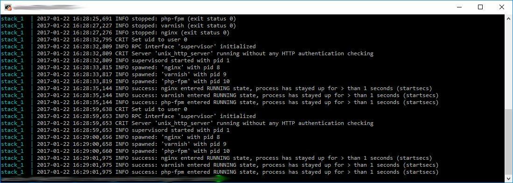The image size is (513, 183).
Task: Maximize the terminal window
Action: [x=480, y=7]
